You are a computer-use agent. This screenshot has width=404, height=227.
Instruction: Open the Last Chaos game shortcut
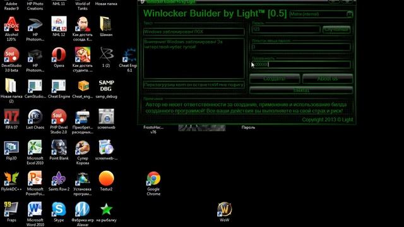point(35,117)
